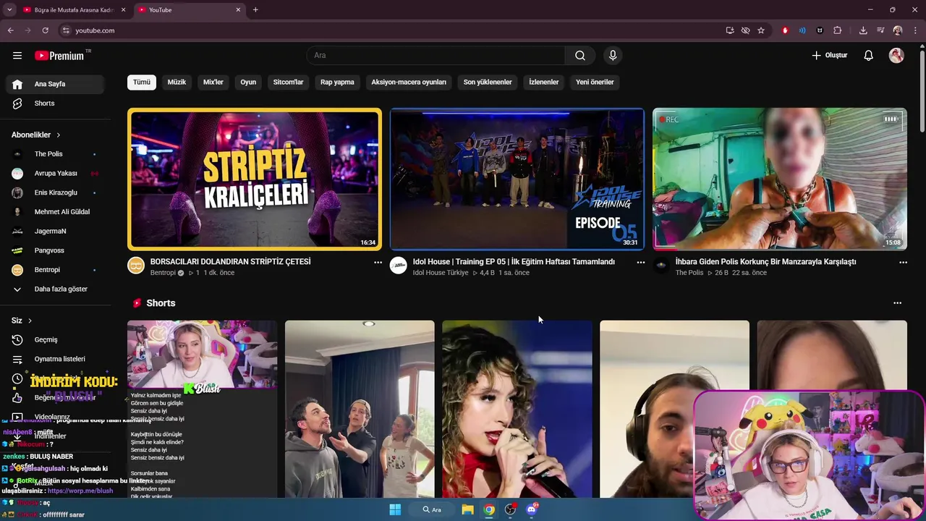
Task: Open the YouTube guide hamburger menu
Action: point(17,56)
